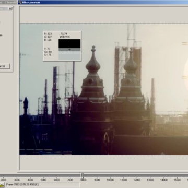Click the Filter preview title bar
The width and height of the screenshot is (188, 188).
click(x=103, y=2)
